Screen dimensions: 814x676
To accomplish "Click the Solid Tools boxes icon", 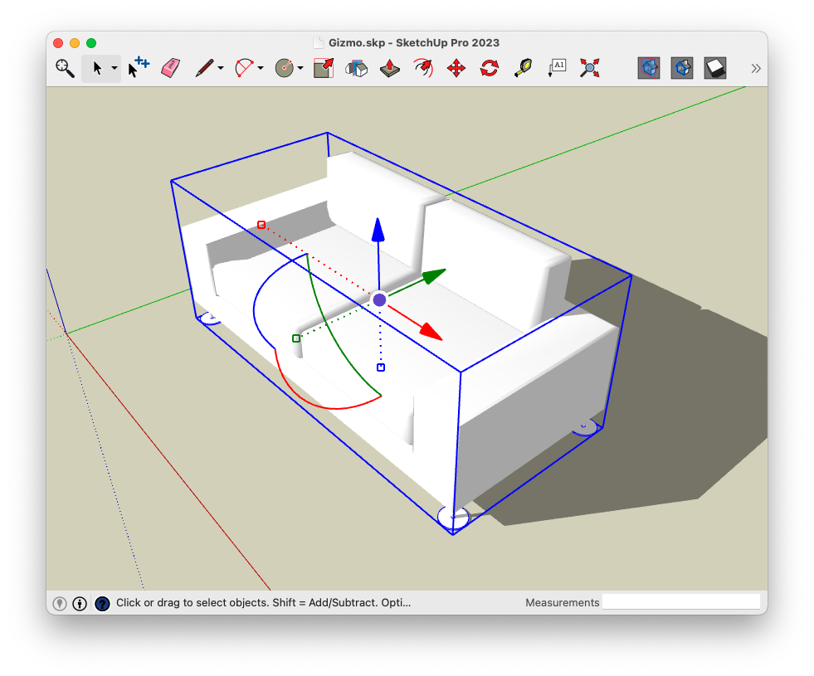I will pyautogui.click(x=357, y=68).
